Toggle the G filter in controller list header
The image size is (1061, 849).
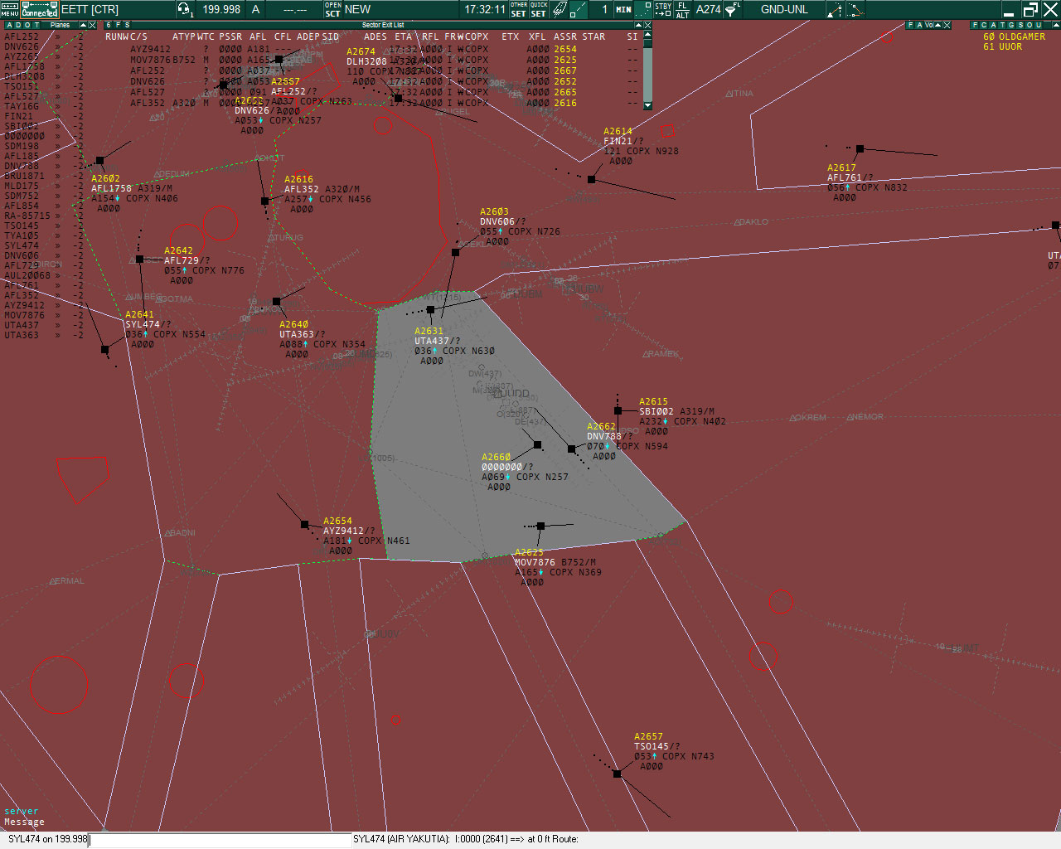point(1011,25)
